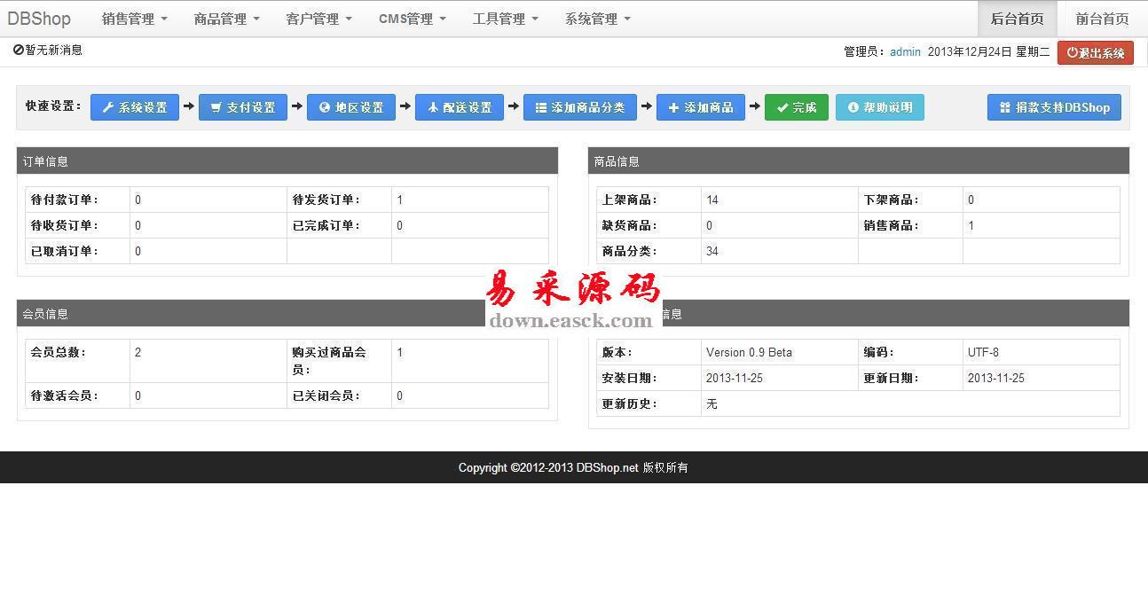Click the info icon on 帮助说明
1148x603 pixels.
(x=853, y=107)
